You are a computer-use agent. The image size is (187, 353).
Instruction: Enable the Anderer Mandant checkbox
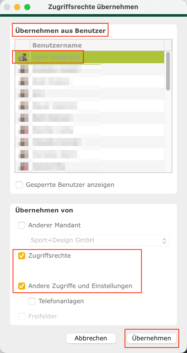point(22,225)
